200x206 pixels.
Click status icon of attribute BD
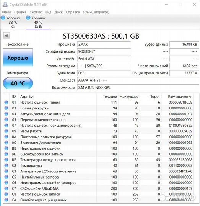[x=6, y=154]
